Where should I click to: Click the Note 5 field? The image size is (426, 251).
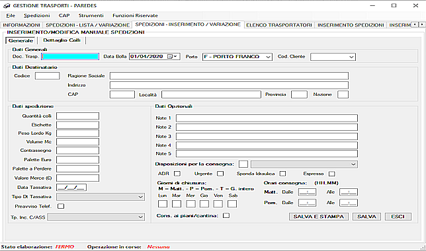[x=267, y=154]
